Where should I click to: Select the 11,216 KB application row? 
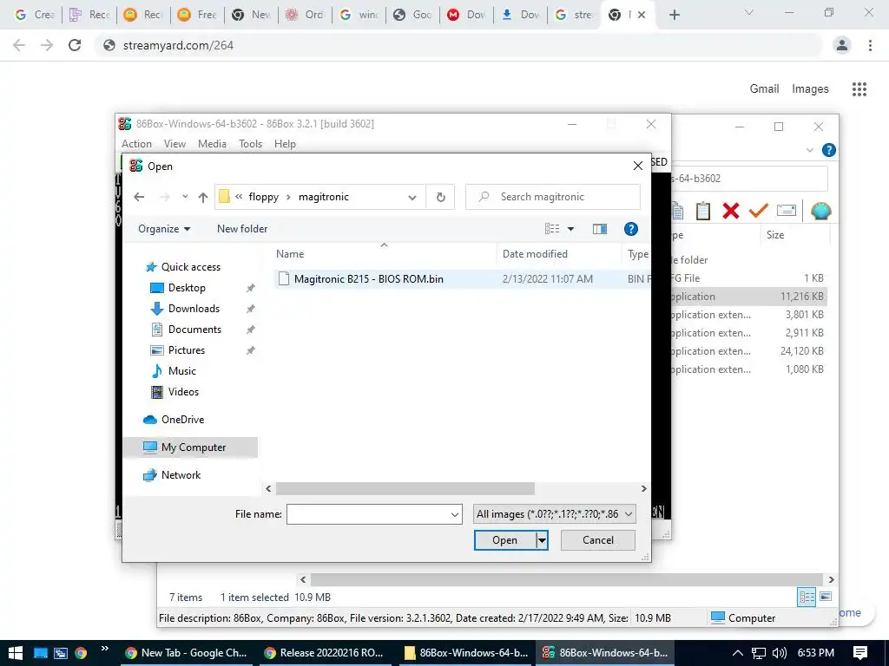[747, 297]
